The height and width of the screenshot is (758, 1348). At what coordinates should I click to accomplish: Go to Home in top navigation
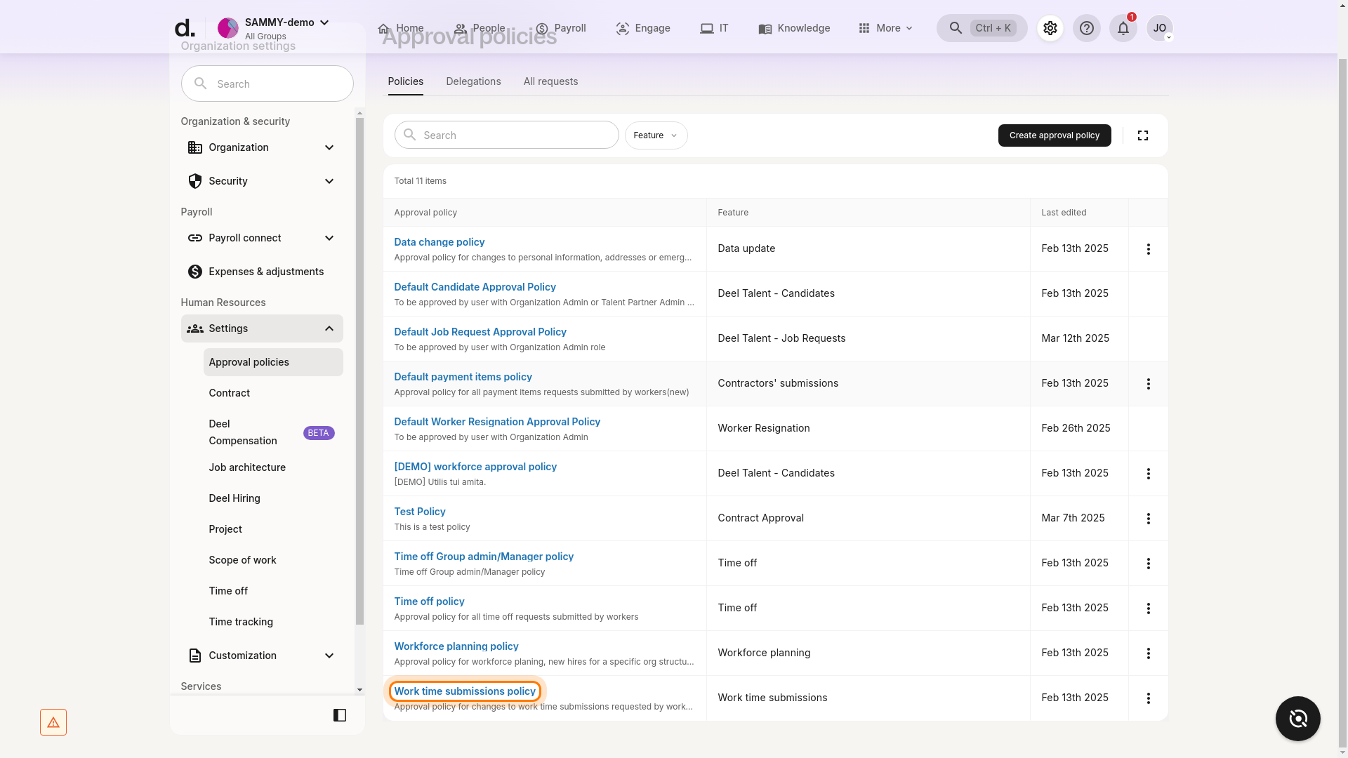(400, 28)
